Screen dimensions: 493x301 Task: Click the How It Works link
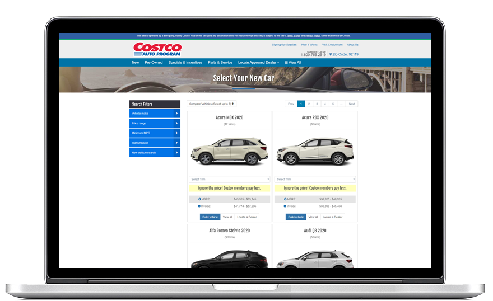click(309, 45)
